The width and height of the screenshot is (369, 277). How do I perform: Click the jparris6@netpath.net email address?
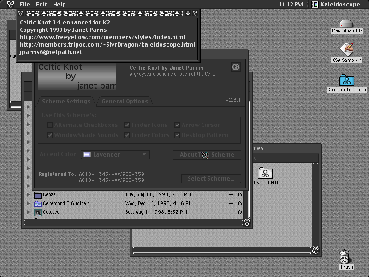[x=51, y=52]
